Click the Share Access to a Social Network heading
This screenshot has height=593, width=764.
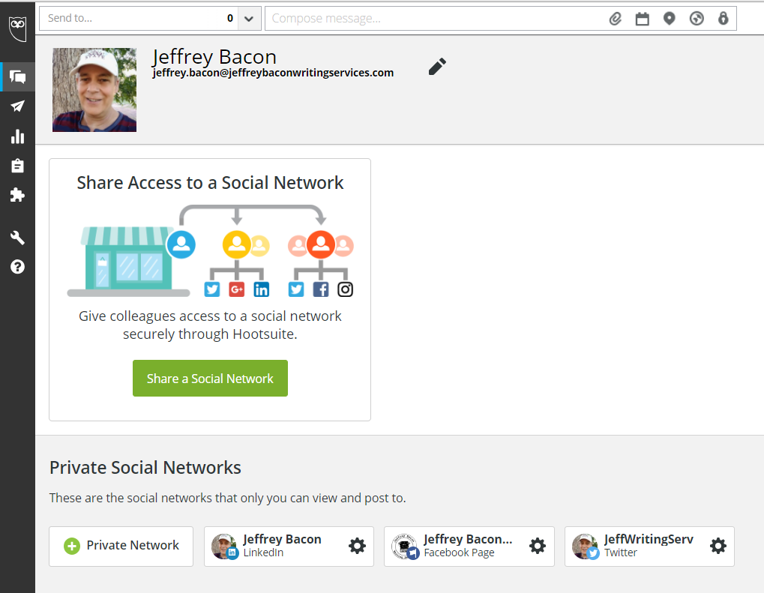pyautogui.click(x=210, y=183)
